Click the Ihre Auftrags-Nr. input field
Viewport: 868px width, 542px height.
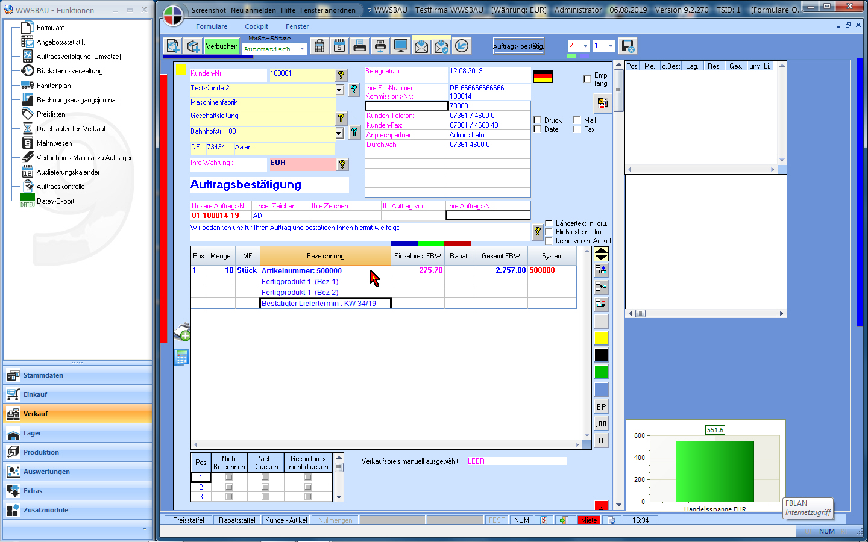488,216
